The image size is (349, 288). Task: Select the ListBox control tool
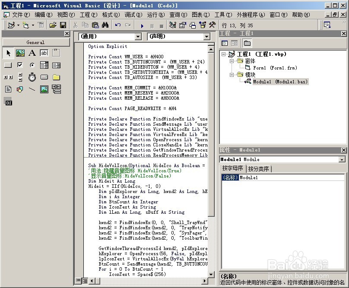pos(56,65)
